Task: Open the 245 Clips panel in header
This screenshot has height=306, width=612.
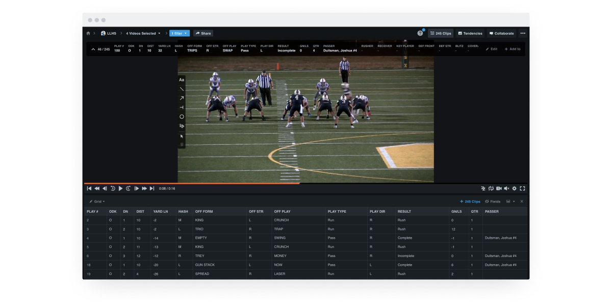Action: coord(441,34)
